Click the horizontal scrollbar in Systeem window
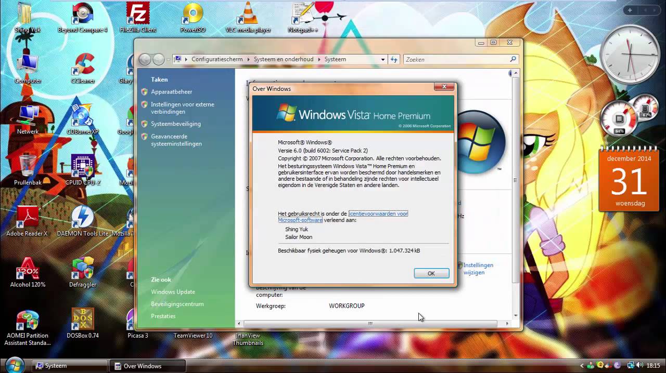 coord(370,323)
